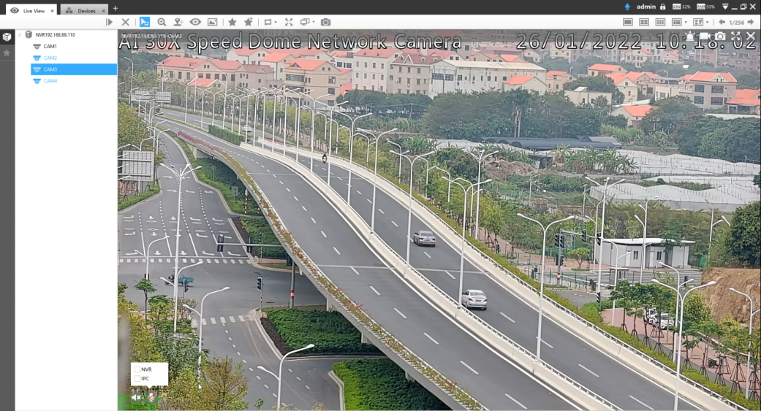This screenshot has width=761, height=411.
Task: Select the nine-window grid layout
Action: pos(660,22)
